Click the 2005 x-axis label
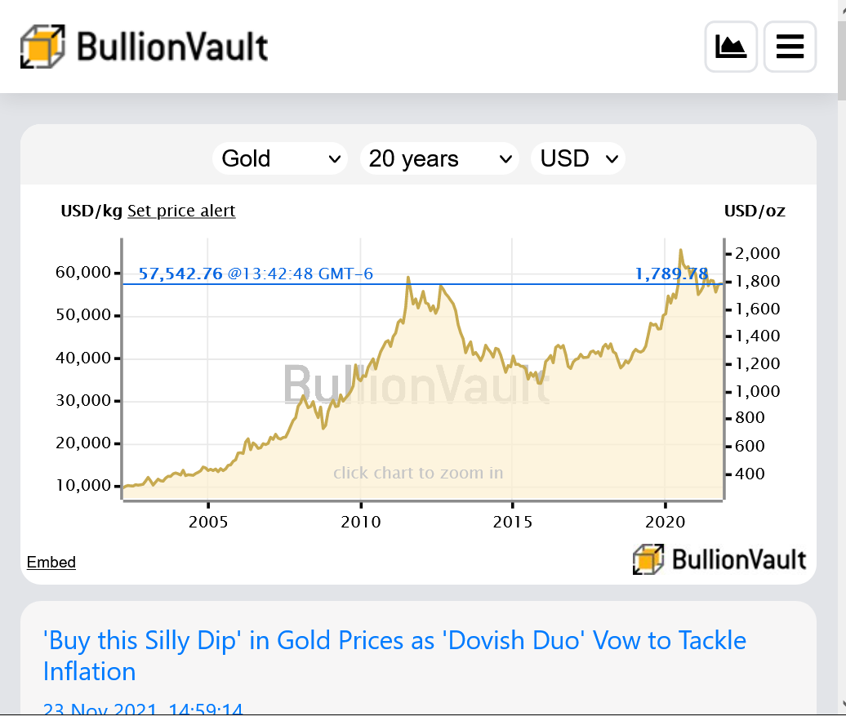 point(208,522)
